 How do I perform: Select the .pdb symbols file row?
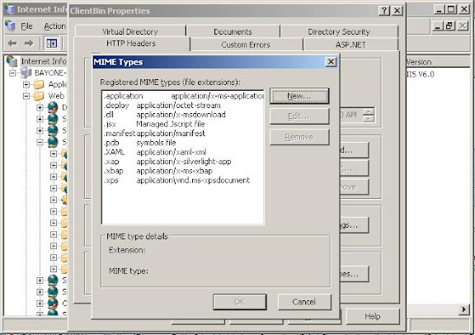pos(183,143)
